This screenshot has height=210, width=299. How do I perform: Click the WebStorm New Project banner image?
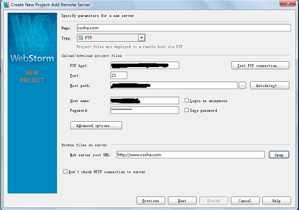coord(32,103)
